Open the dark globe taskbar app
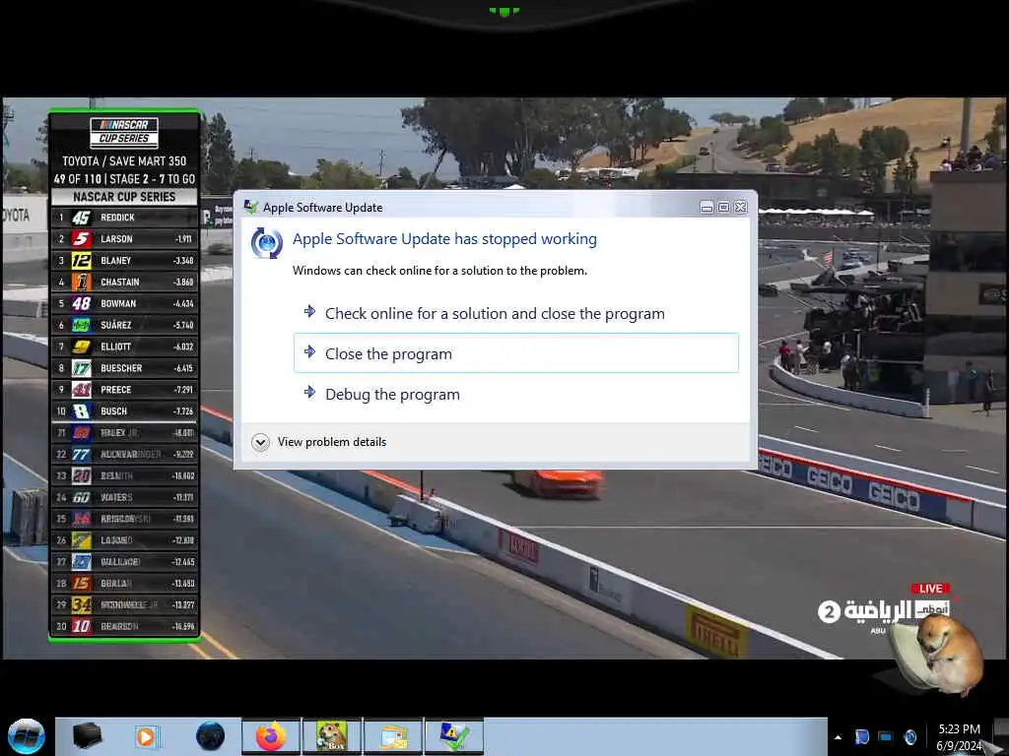This screenshot has width=1009, height=756. coord(211,736)
